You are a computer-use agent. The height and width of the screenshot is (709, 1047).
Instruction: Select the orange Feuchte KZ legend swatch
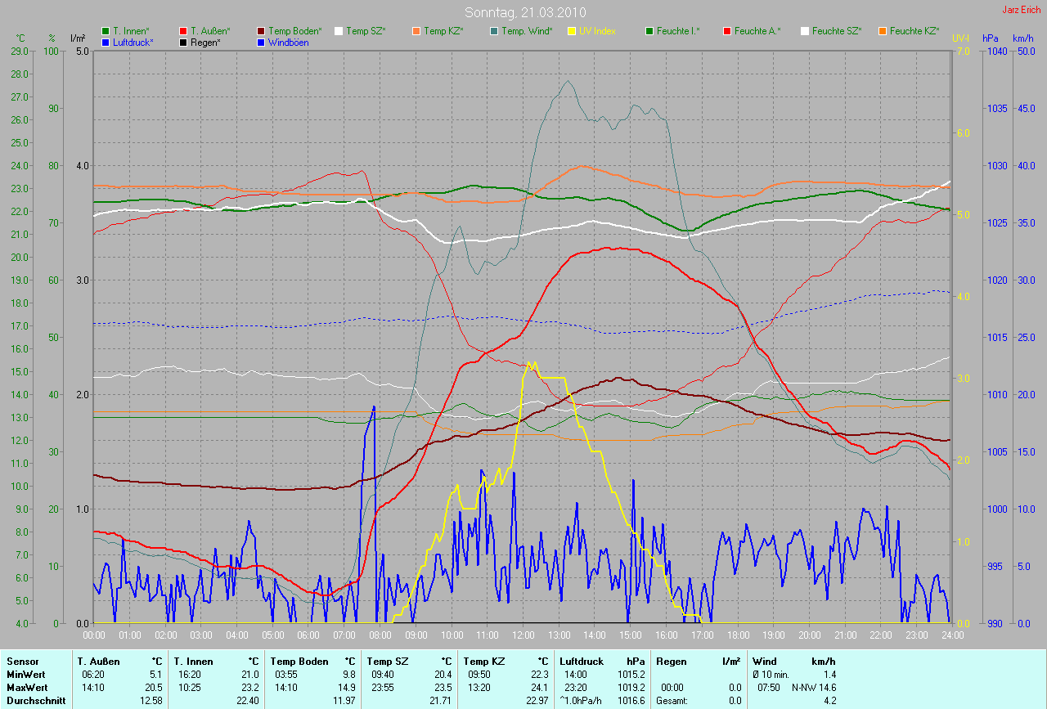[883, 31]
